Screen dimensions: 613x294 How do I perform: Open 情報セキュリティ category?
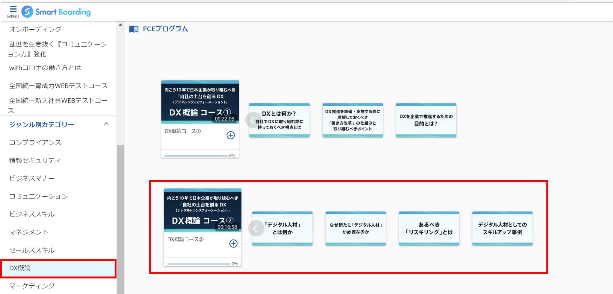pyautogui.click(x=35, y=161)
